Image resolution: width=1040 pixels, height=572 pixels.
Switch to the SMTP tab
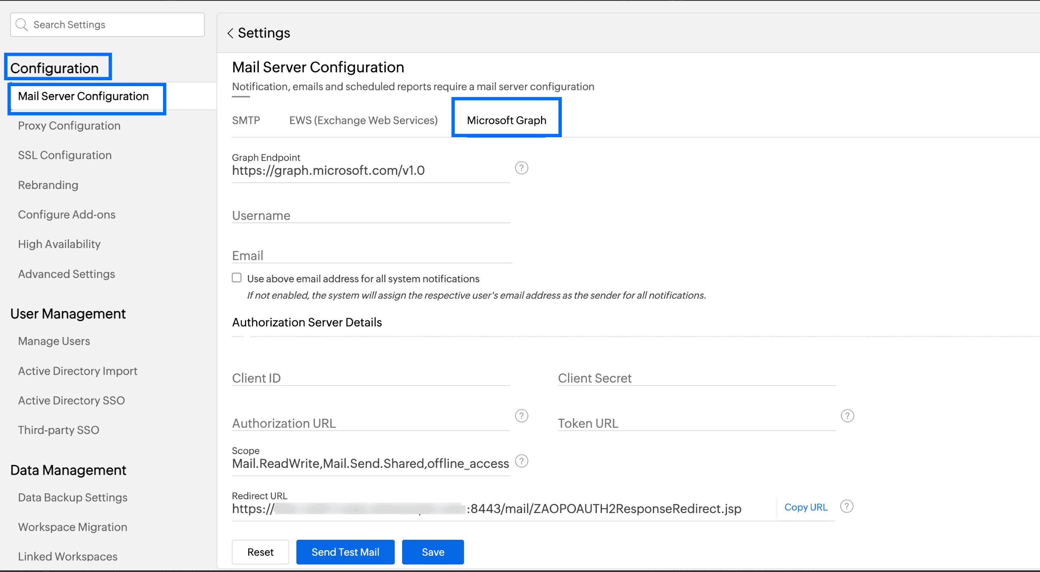246,120
